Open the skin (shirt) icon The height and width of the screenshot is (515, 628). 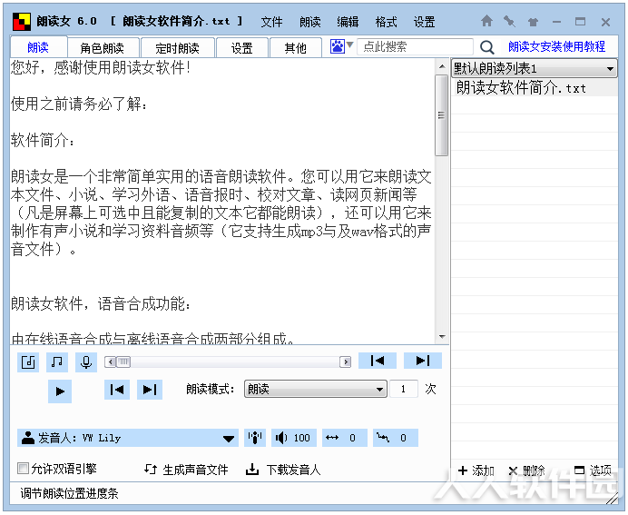tap(533, 22)
